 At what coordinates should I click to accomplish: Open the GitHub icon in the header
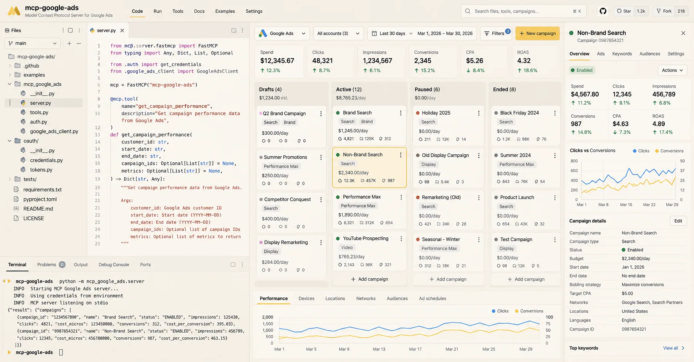click(x=603, y=11)
